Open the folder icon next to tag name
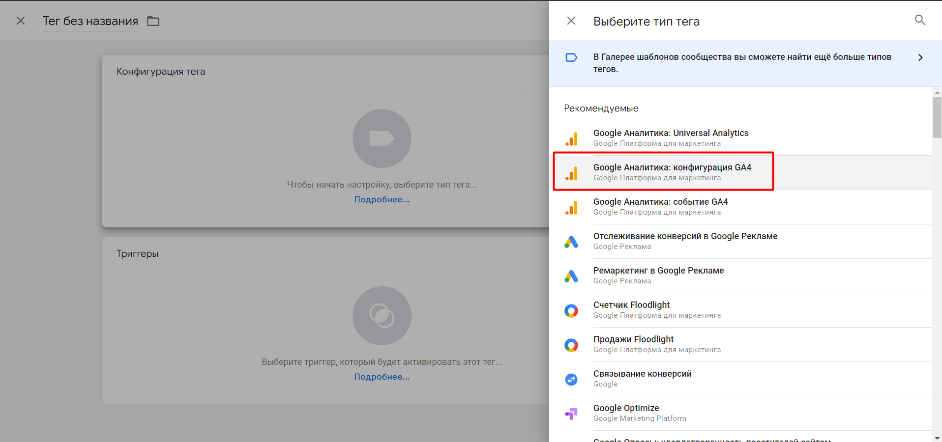This screenshot has width=942, height=442. point(153,21)
